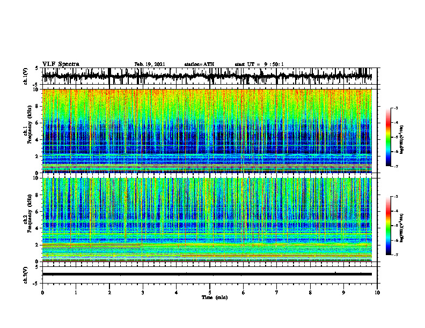
Task: Click "-3" on the ch.2 color scale
Action: coord(395,197)
